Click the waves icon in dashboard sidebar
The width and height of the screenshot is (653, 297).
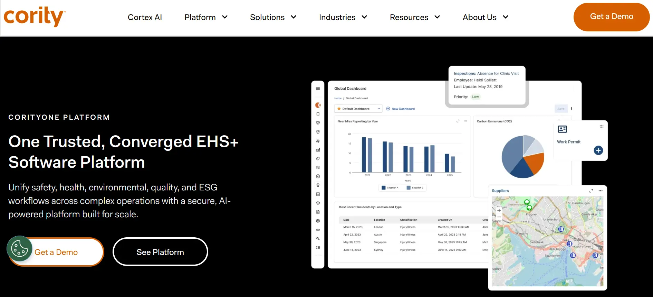tap(318, 167)
